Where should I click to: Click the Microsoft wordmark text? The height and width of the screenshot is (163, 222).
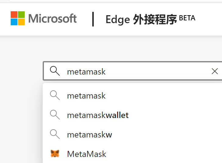[x=52, y=19]
